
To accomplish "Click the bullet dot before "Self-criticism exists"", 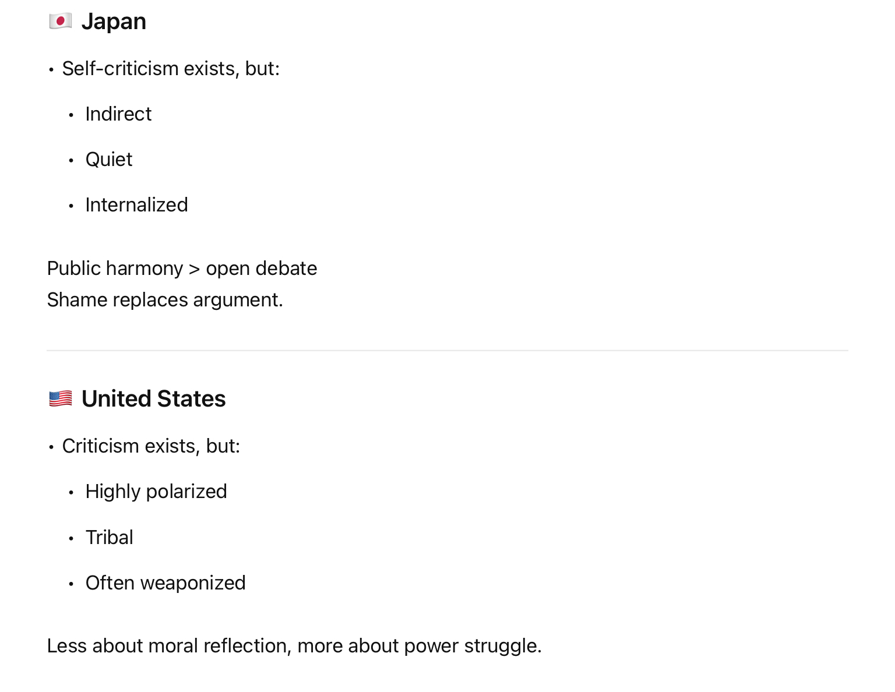I will [51, 70].
